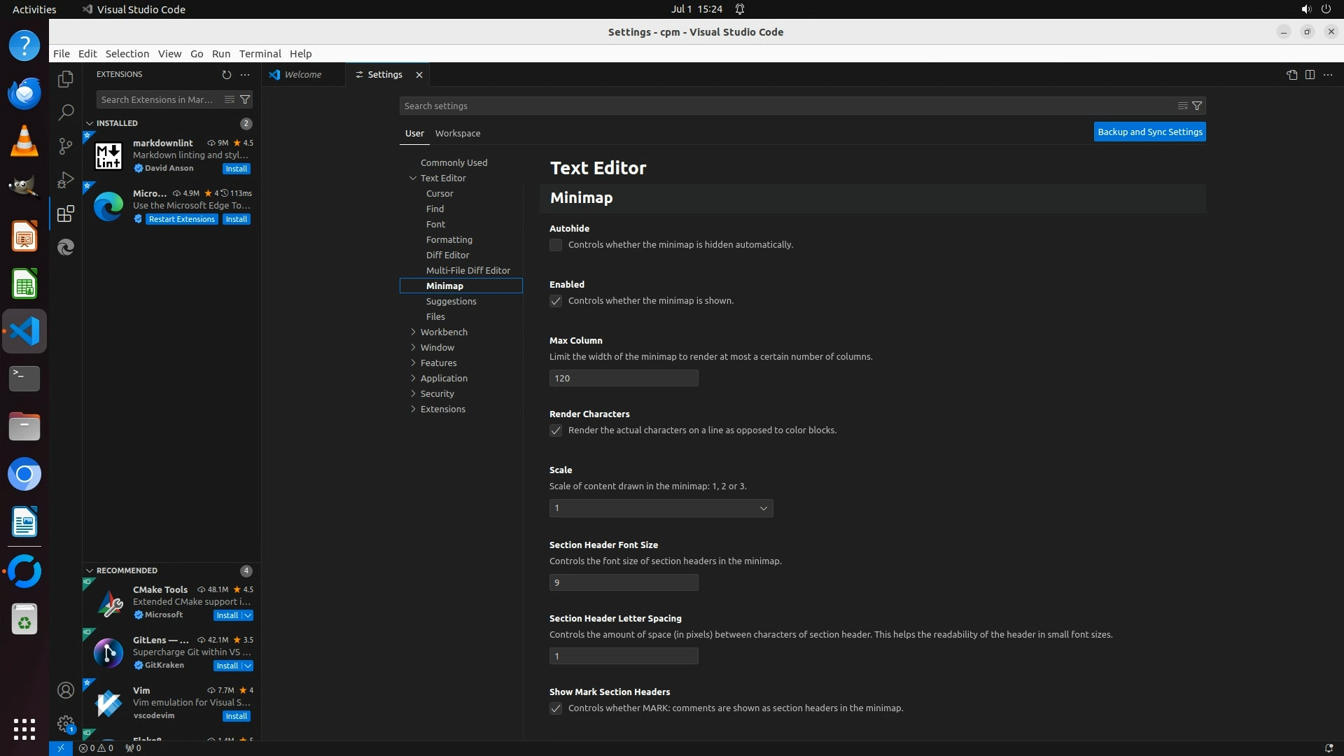Image resolution: width=1344 pixels, height=756 pixels.
Task: Open the Source Control view
Action: coord(66,146)
